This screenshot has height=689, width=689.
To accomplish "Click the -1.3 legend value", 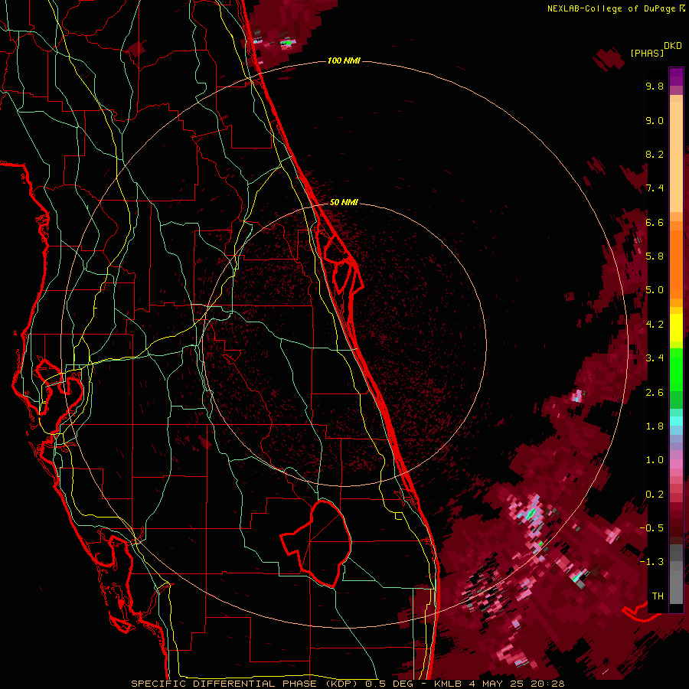I will (651, 562).
